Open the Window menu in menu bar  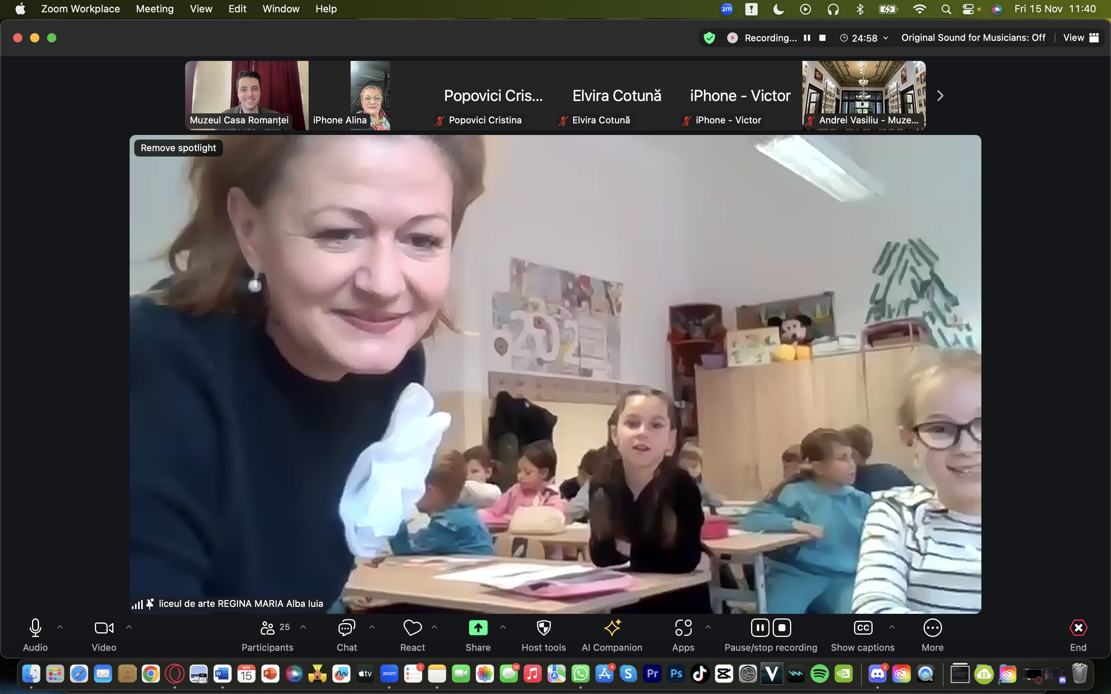click(x=280, y=9)
